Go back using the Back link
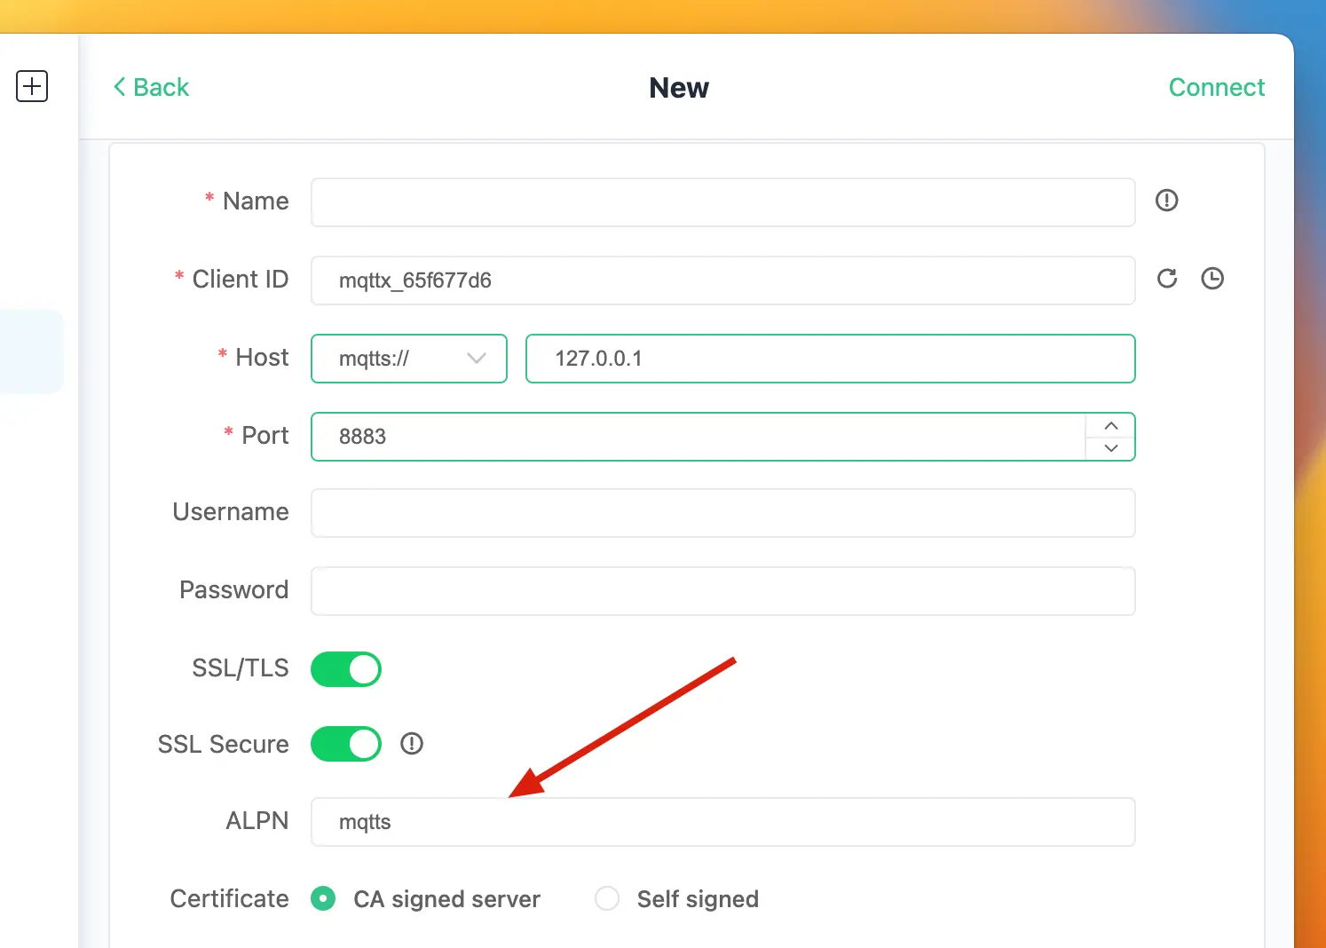 pos(151,87)
